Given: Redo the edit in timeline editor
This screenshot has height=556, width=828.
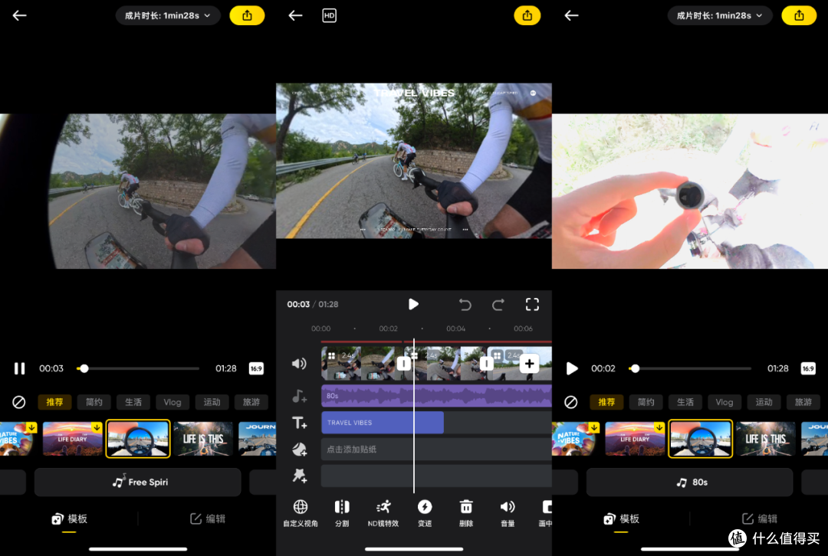Looking at the screenshot, I should point(498,304).
